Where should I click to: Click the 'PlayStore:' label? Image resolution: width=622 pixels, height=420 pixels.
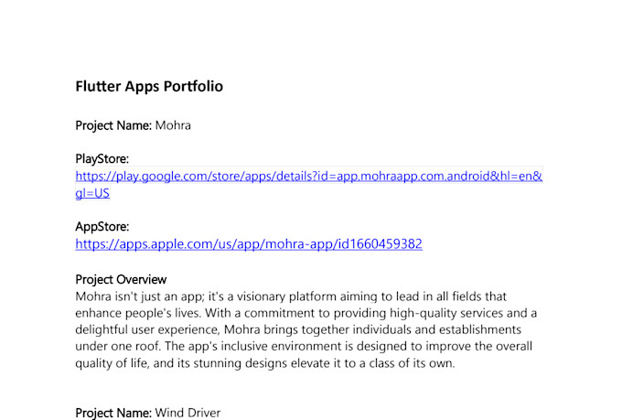click(x=102, y=159)
